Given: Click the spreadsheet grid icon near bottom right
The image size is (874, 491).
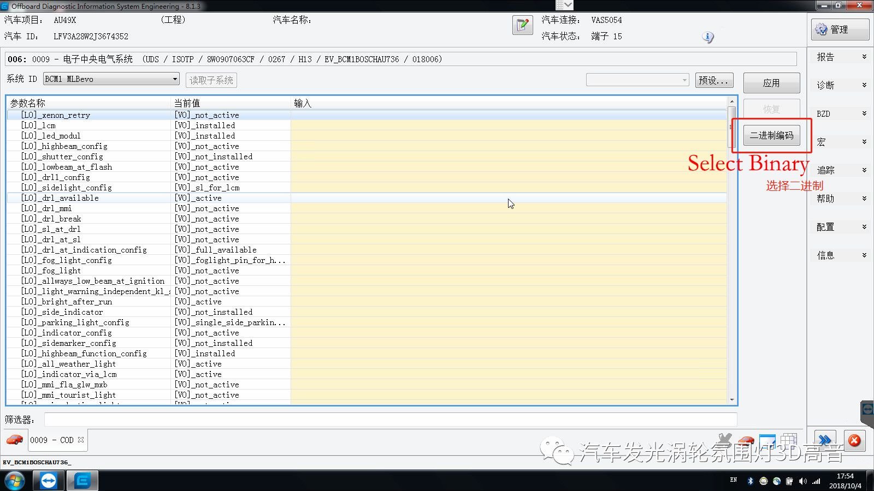Looking at the screenshot, I should click(x=788, y=439).
